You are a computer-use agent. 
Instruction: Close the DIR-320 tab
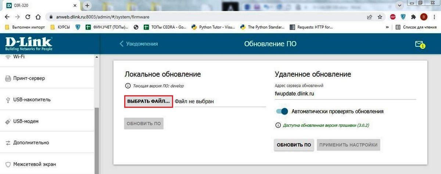pyautogui.click(x=75, y=6)
